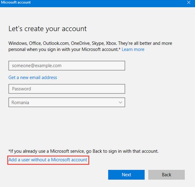Click the footnote about existing Microsoft service
The image size is (195, 187).
click(84, 151)
